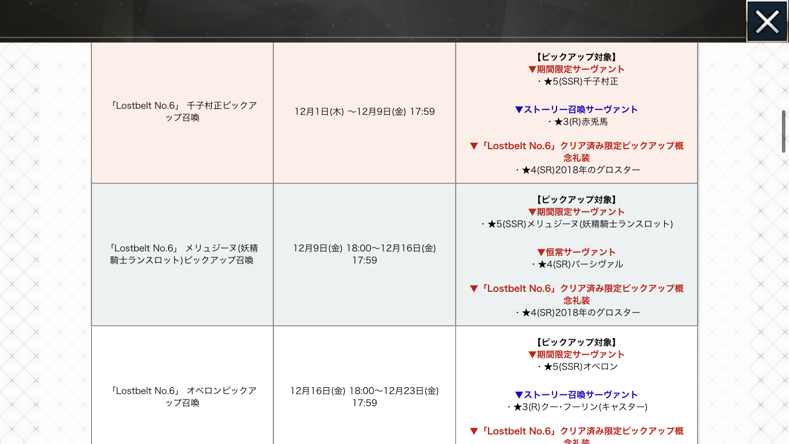Select the ★5(SSR)メリュジーヌ(妖精騎士ランスロット) entry
789x444 pixels.
tap(577, 224)
